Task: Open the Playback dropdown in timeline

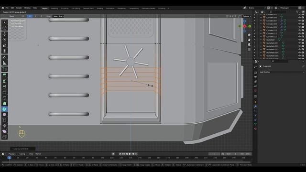Action: (13, 154)
